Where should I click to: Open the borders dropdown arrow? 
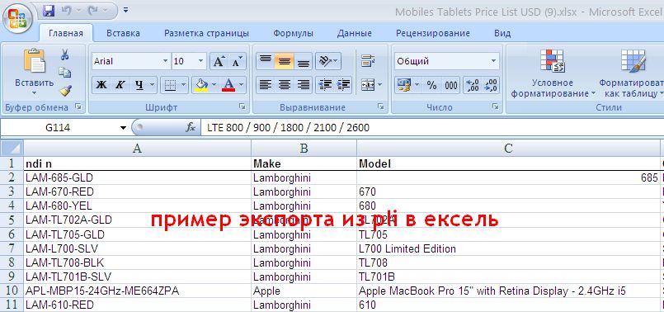click(x=183, y=85)
